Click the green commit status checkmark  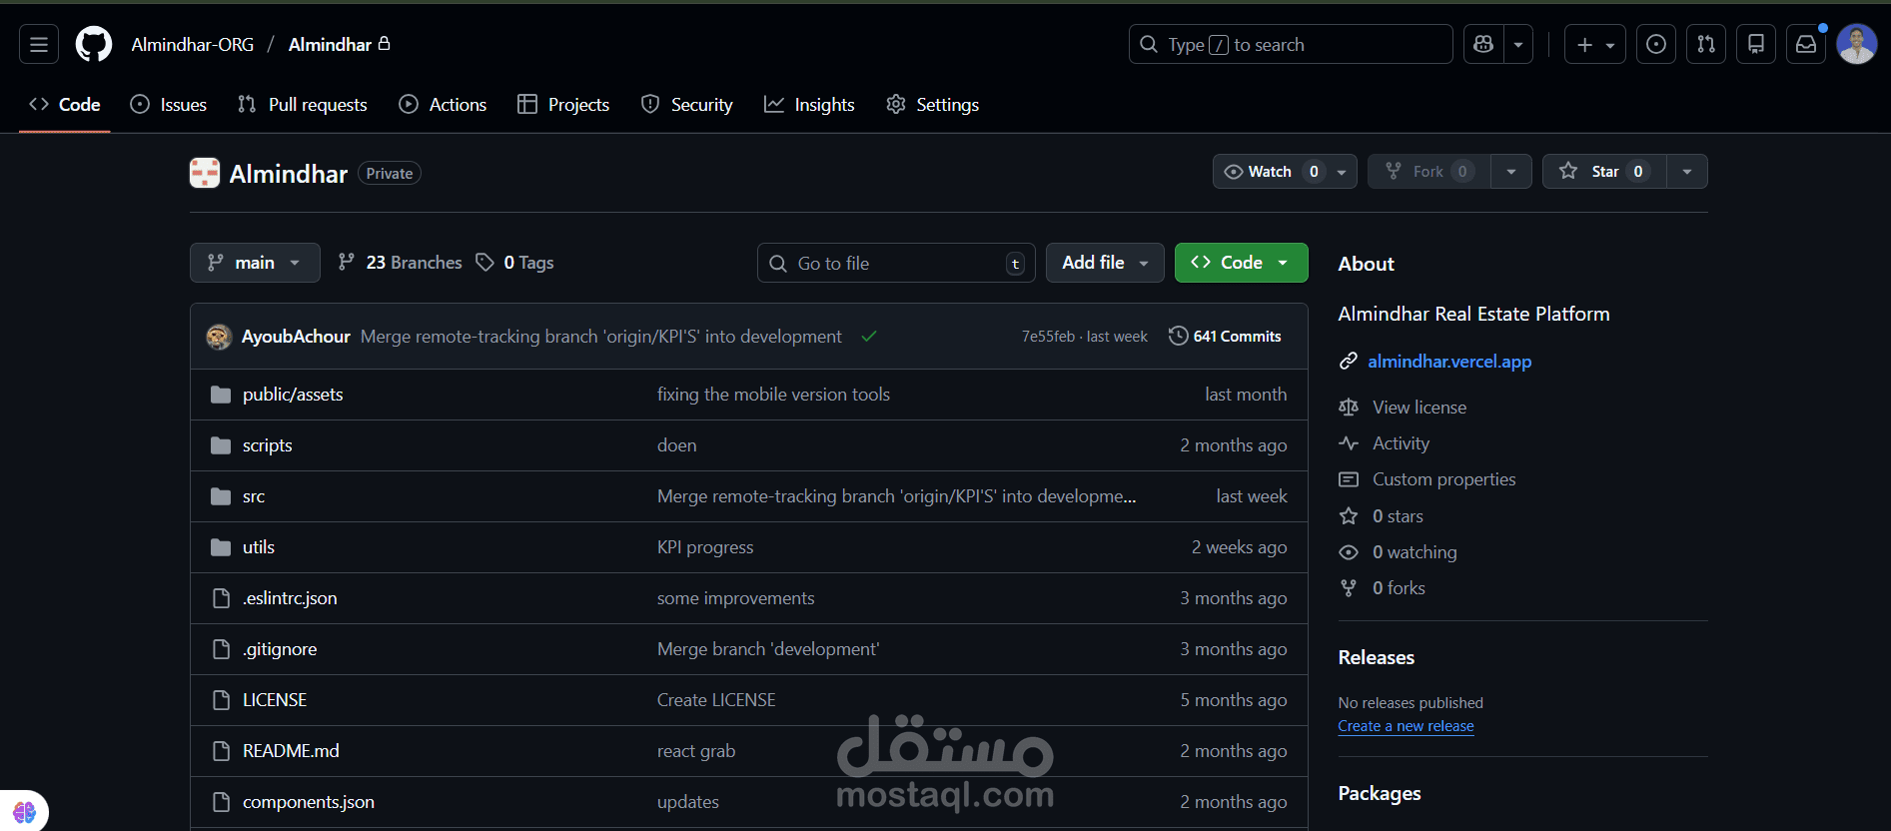click(869, 337)
